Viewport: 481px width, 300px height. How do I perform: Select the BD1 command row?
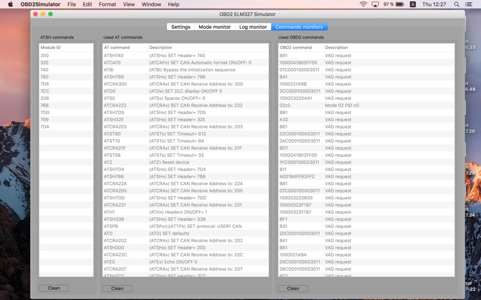[x=366, y=148]
